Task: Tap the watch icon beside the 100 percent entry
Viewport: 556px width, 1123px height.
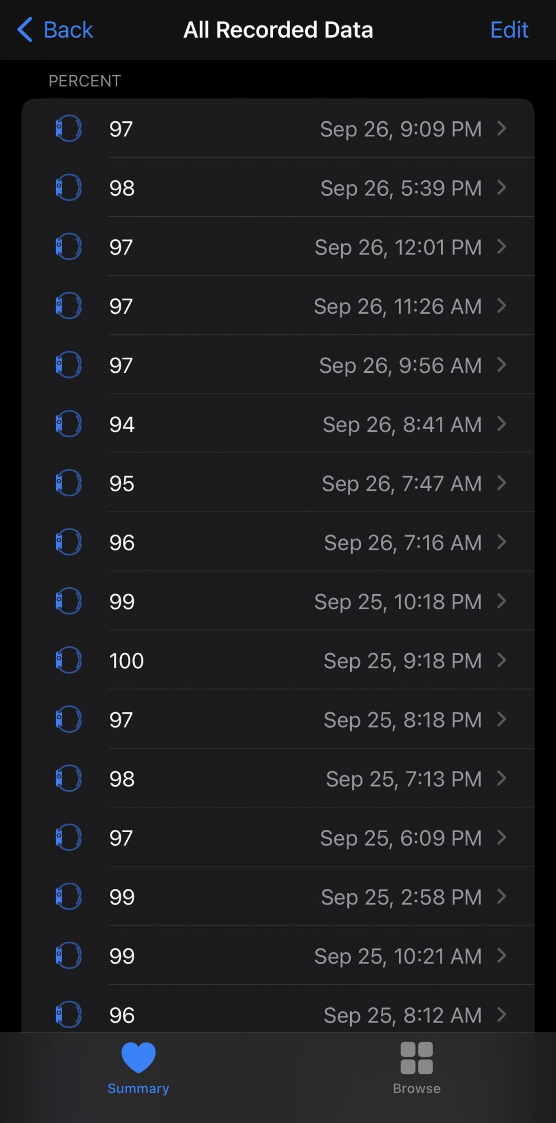Action: [x=68, y=660]
